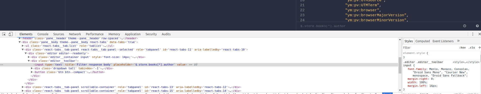481x94 pixels.
Task: Expand the button btn btn--compact node
Action: 32,72
